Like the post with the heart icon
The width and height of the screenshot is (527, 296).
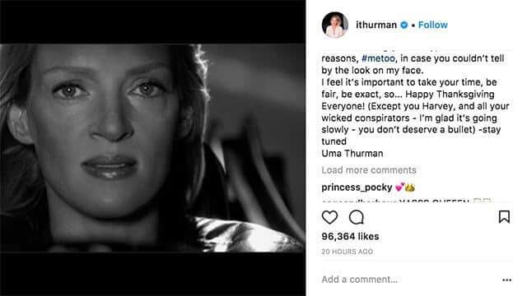pyautogui.click(x=329, y=217)
